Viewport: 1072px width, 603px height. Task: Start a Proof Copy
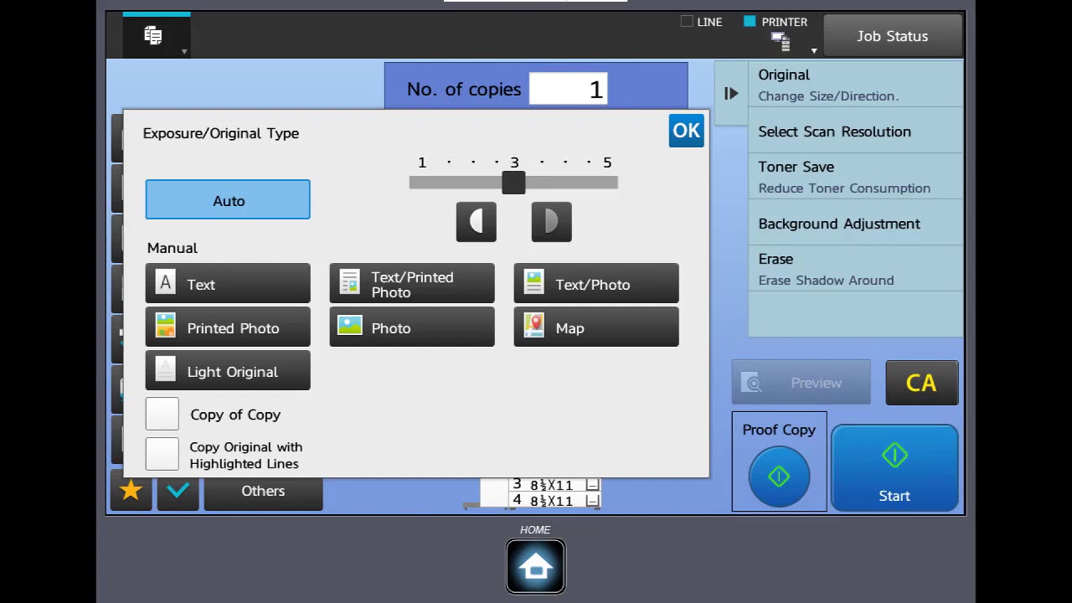tap(779, 477)
